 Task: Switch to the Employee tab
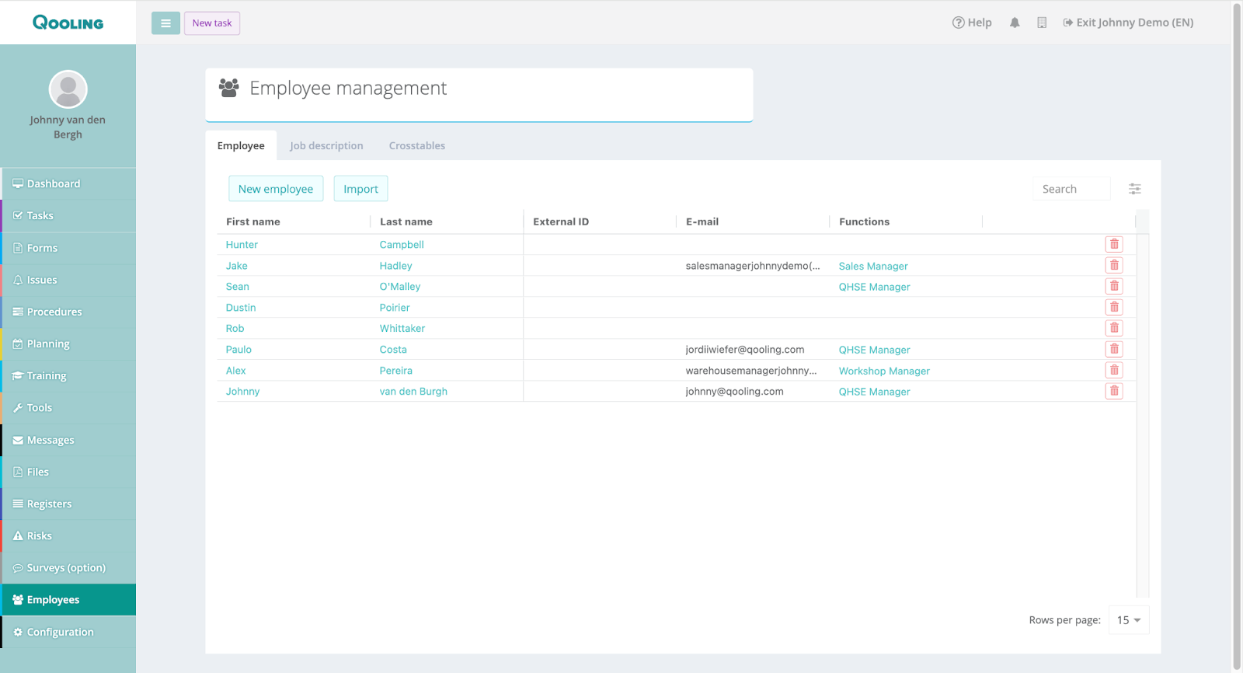(241, 145)
